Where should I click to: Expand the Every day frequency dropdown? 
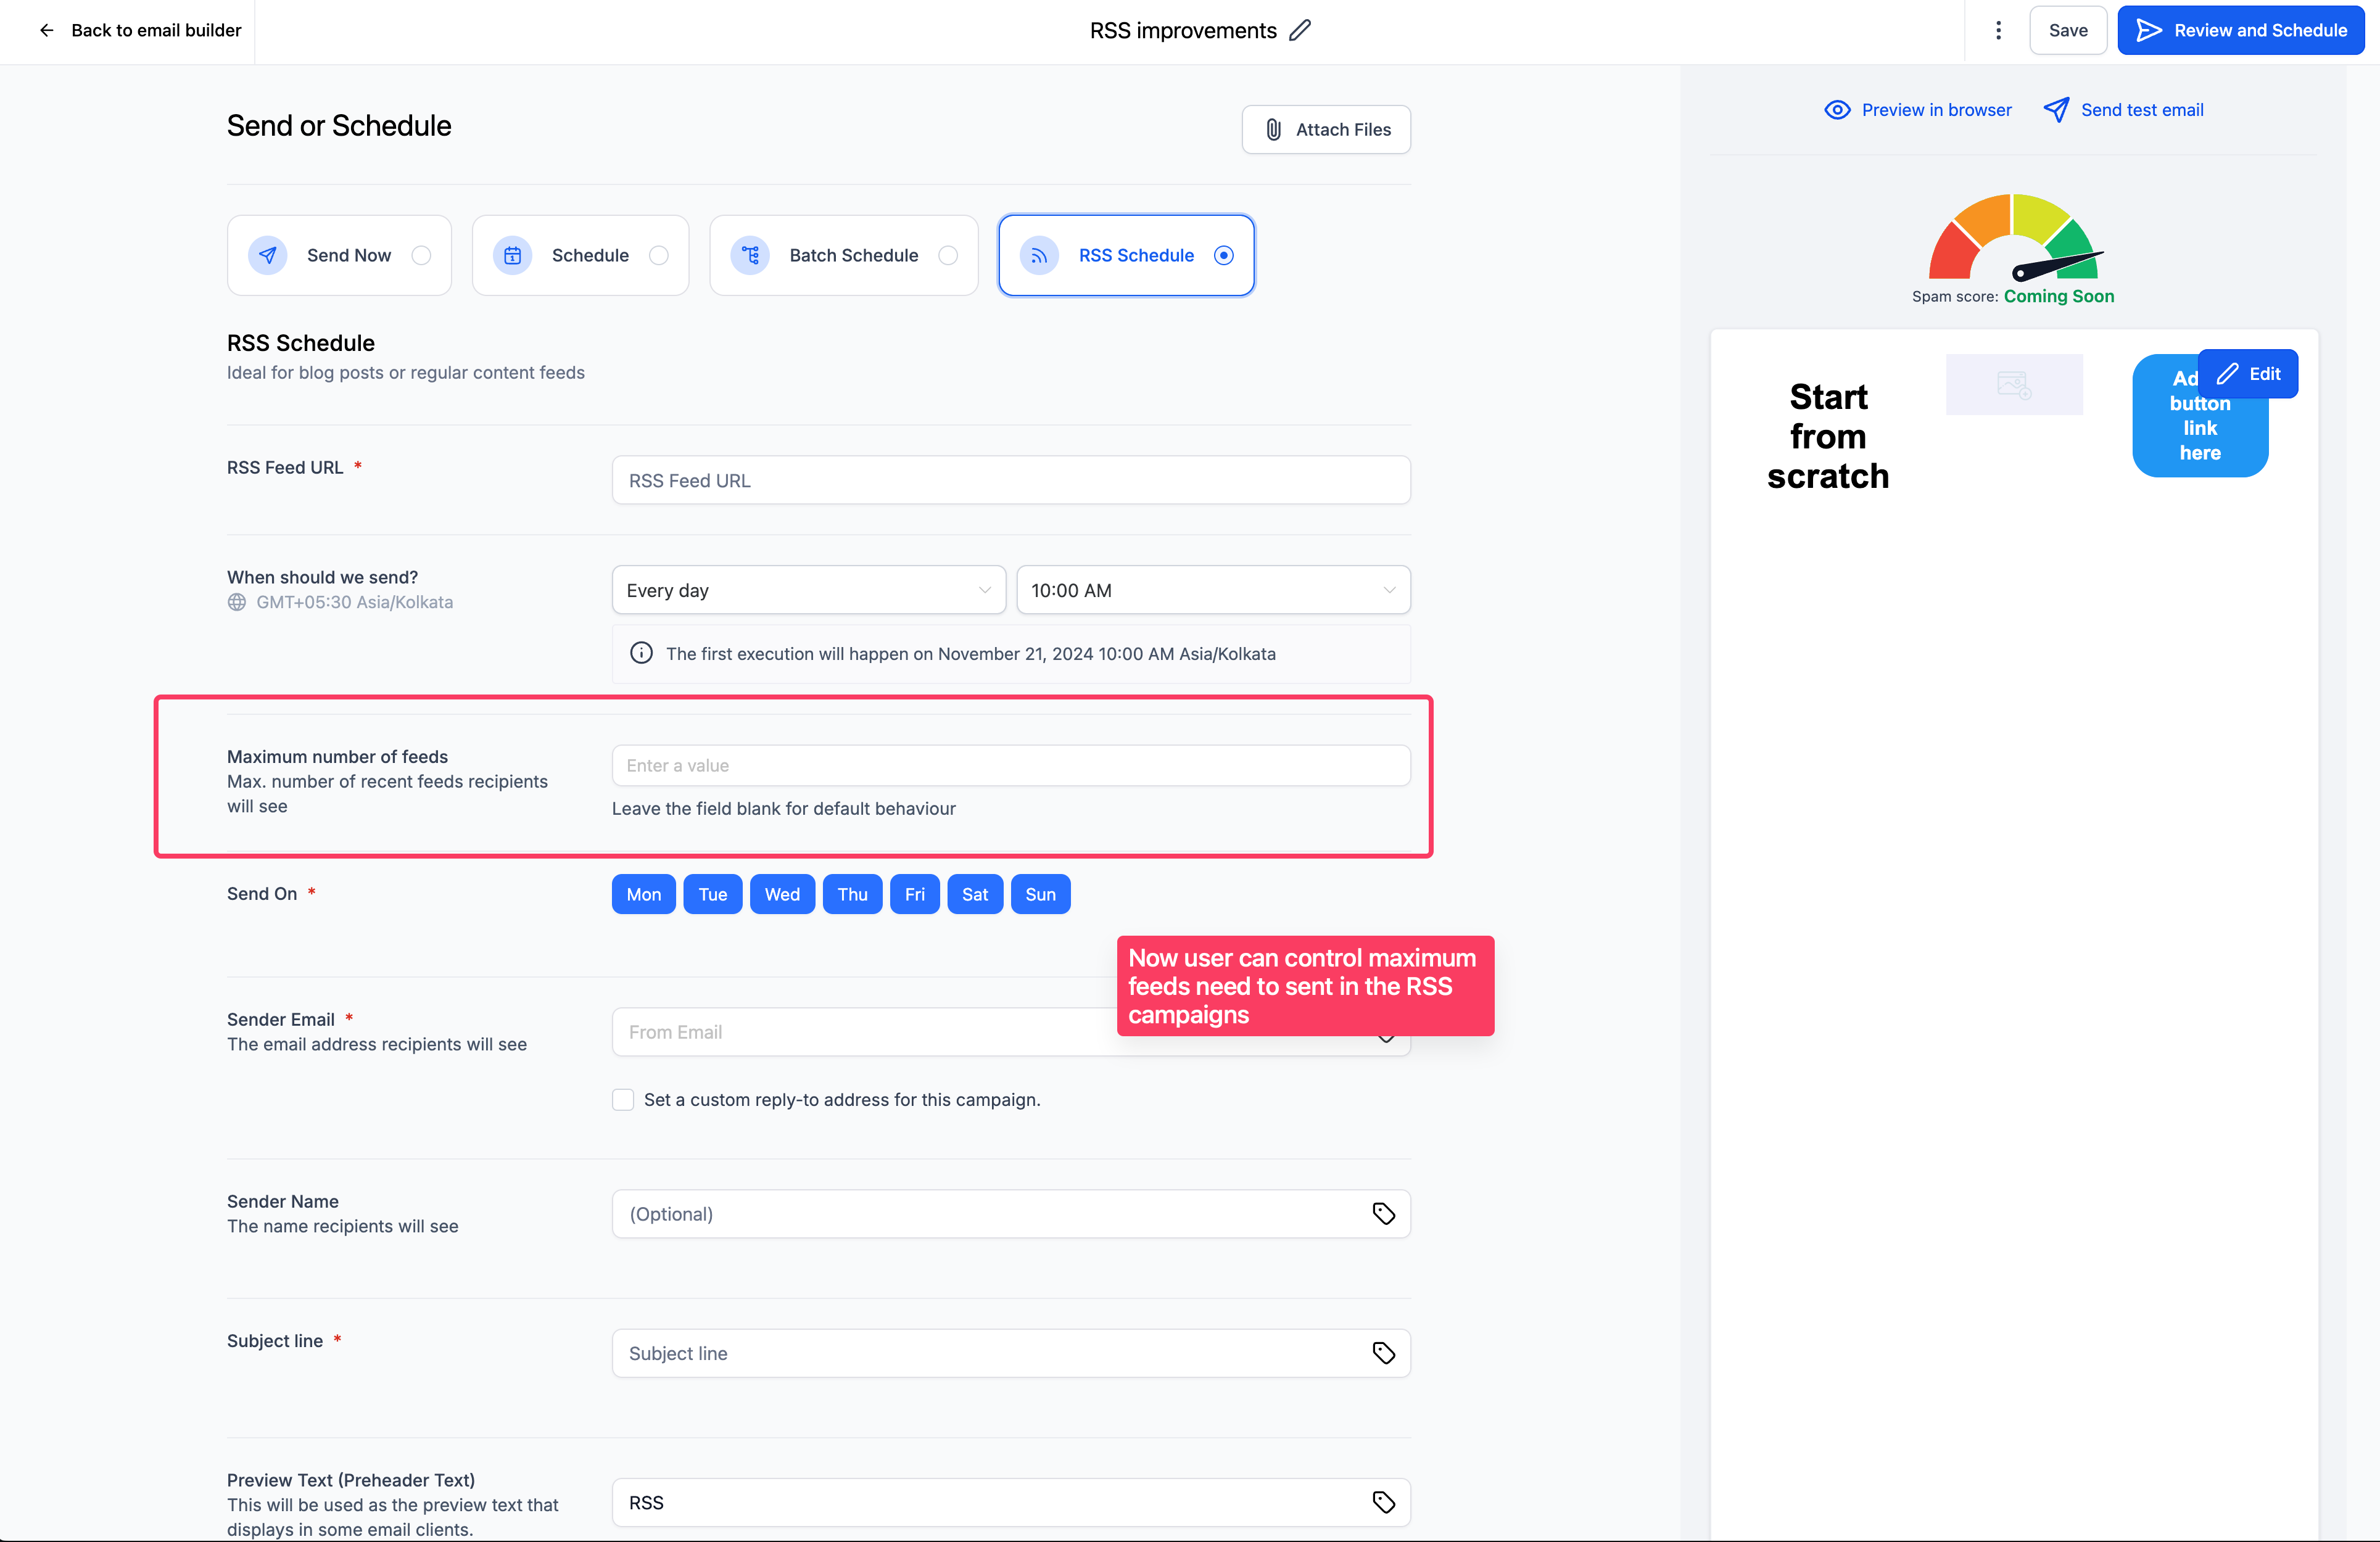click(808, 590)
